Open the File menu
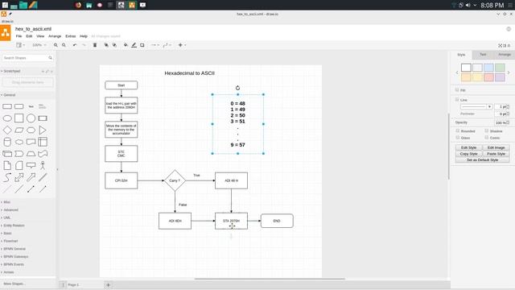 (x=19, y=36)
